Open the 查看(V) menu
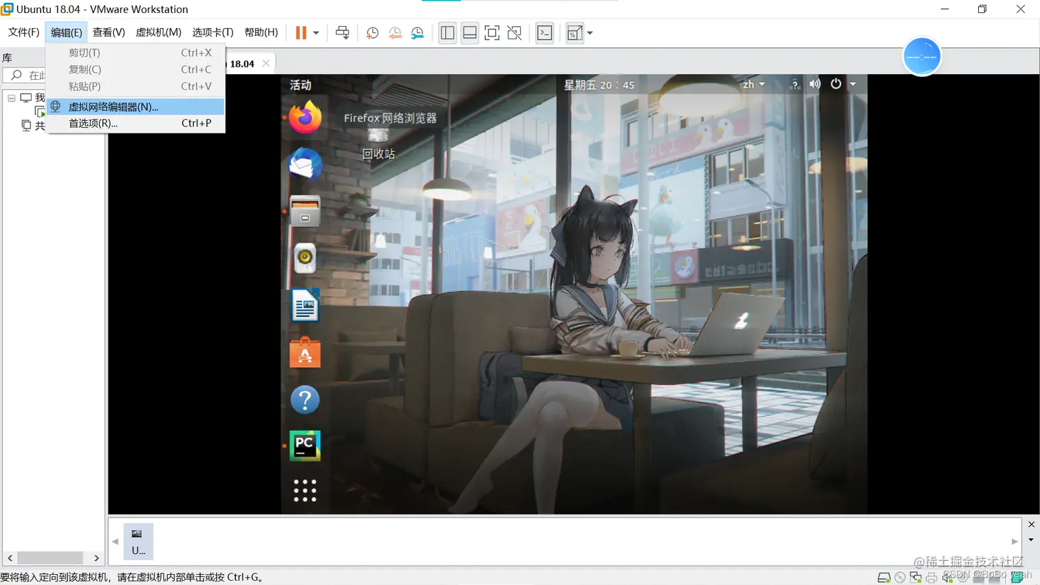This screenshot has width=1040, height=585. pos(109,32)
